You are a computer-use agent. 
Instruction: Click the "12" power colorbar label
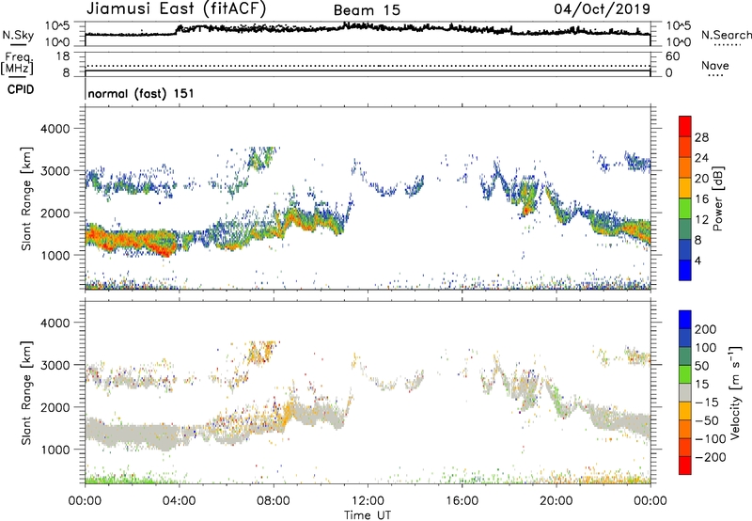click(x=701, y=220)
